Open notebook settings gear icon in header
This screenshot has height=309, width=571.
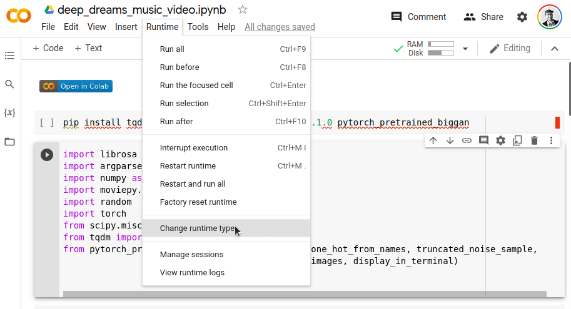522,17
